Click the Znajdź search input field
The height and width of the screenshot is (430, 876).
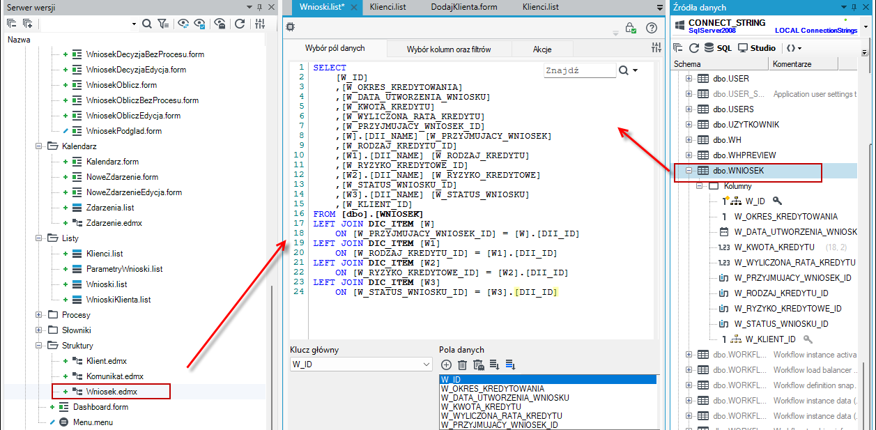(579, 70)
